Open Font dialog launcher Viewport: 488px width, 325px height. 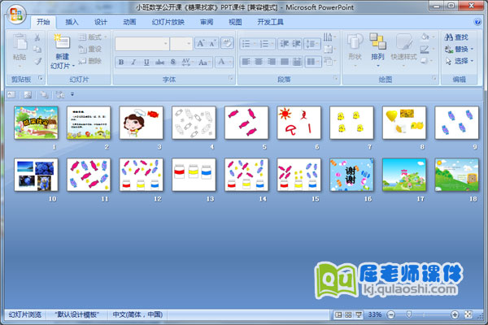point(231,78)
